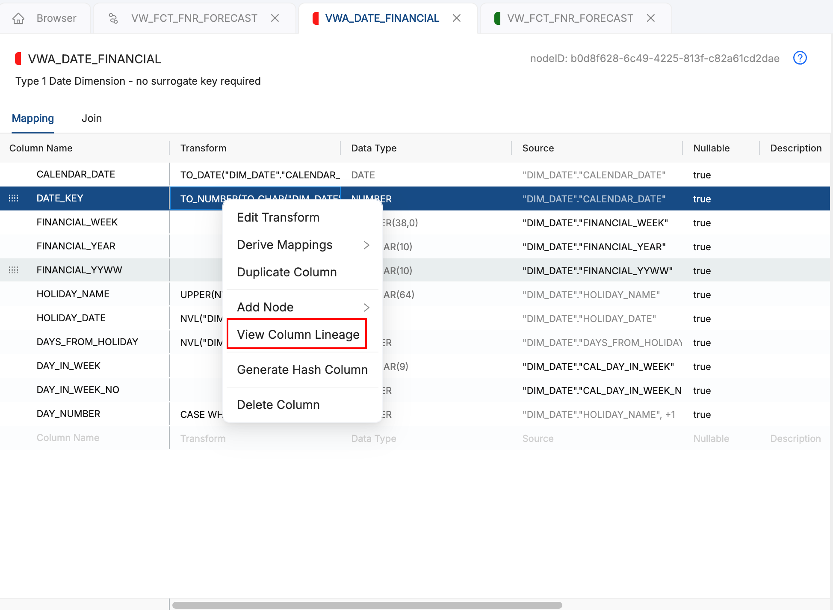Click Generate Hash Column entry

click(x=302, y=370)
